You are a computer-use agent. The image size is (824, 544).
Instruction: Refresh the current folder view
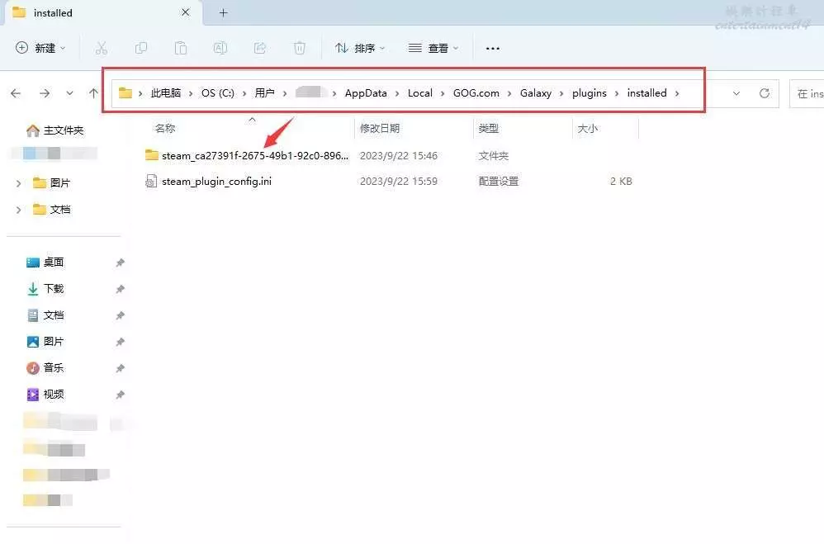click(765, 93)
